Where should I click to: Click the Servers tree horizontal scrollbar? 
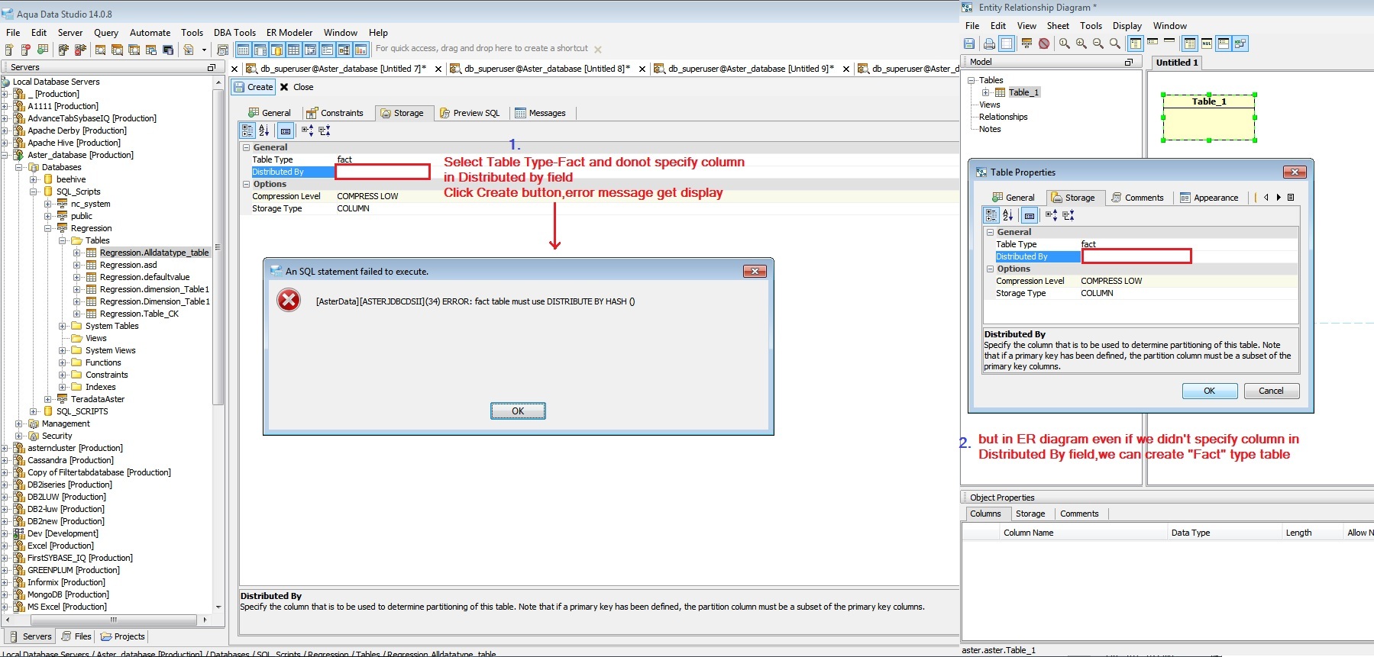tap(113, 620)
